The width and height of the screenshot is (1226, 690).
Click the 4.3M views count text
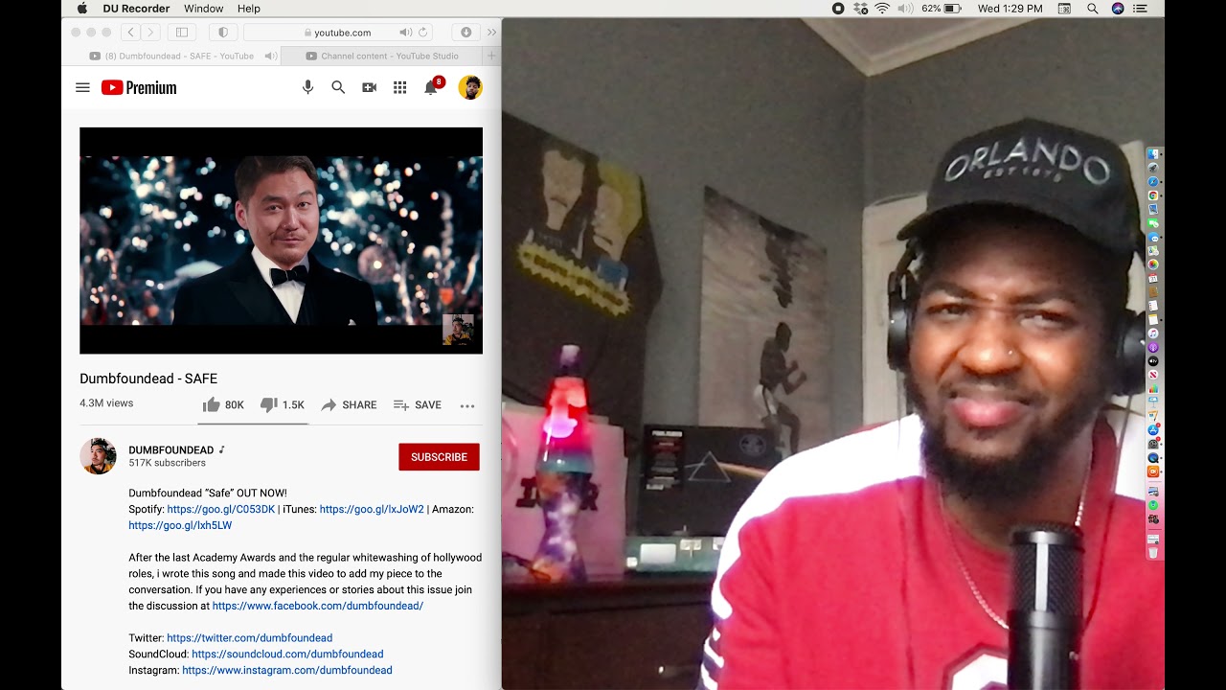click(106, 403)
